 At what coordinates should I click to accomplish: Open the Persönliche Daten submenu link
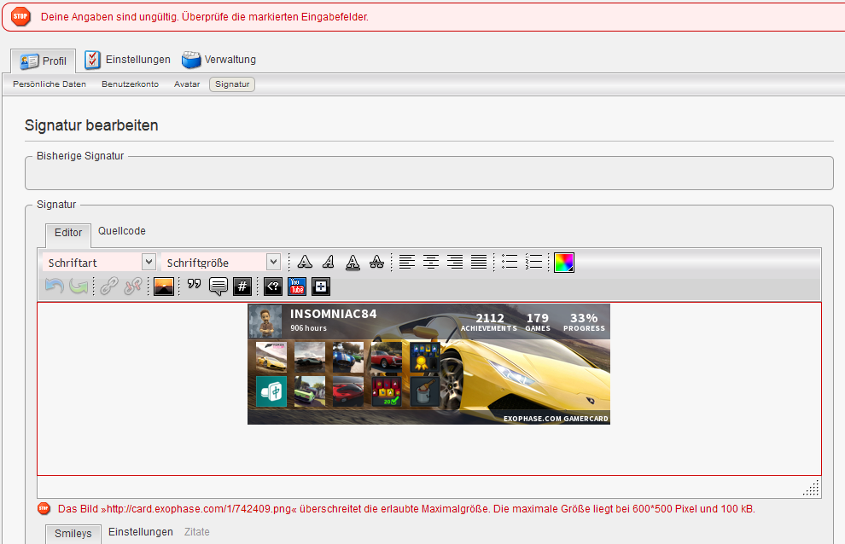50,84
